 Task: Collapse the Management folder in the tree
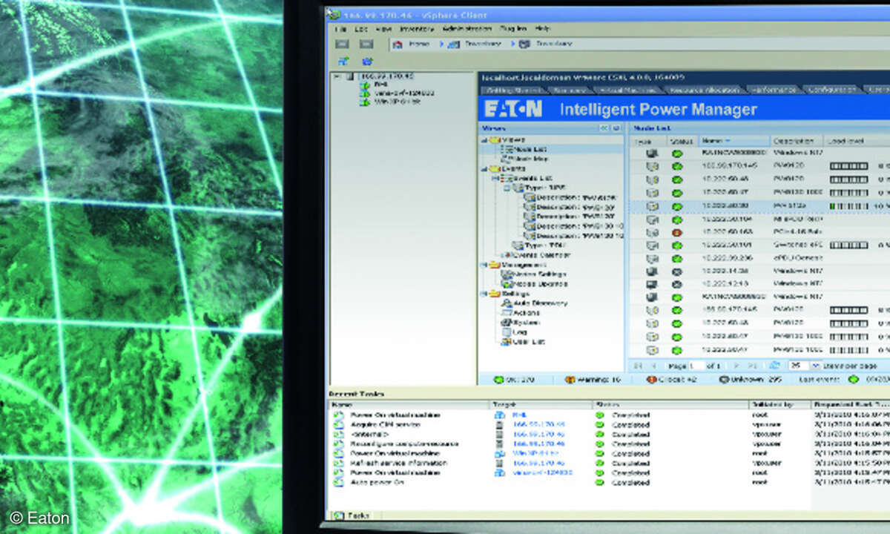coord(484,264)
